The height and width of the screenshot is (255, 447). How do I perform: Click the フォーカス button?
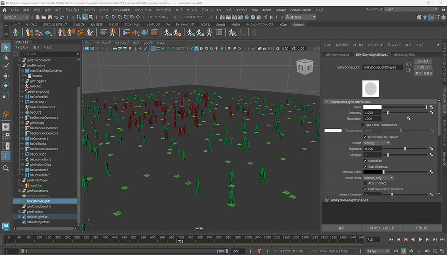423,62
